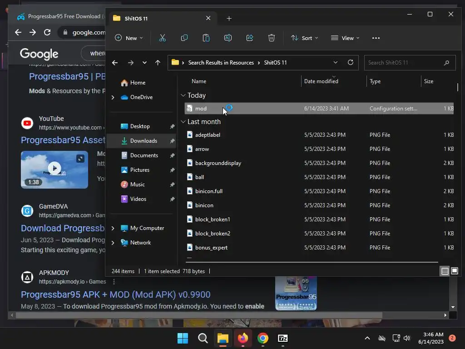Add a new Explorer tab
This screenshot has width=465, height=349.
[229, 18]
